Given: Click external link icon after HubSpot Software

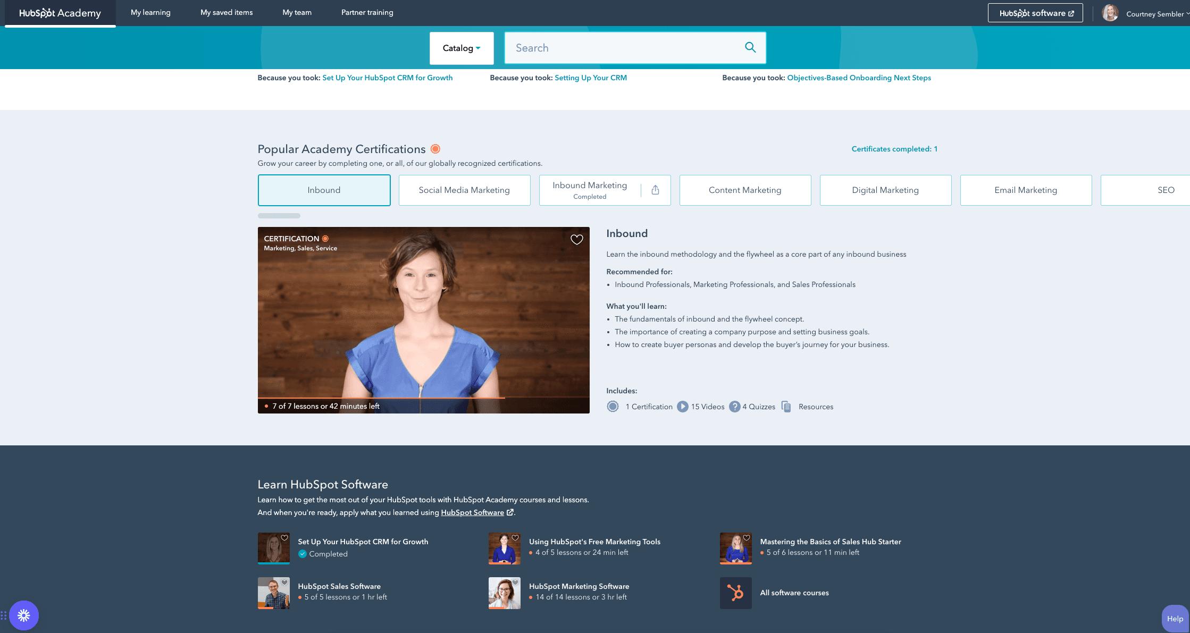Looking at the screenshot, I should click(510, 512).
